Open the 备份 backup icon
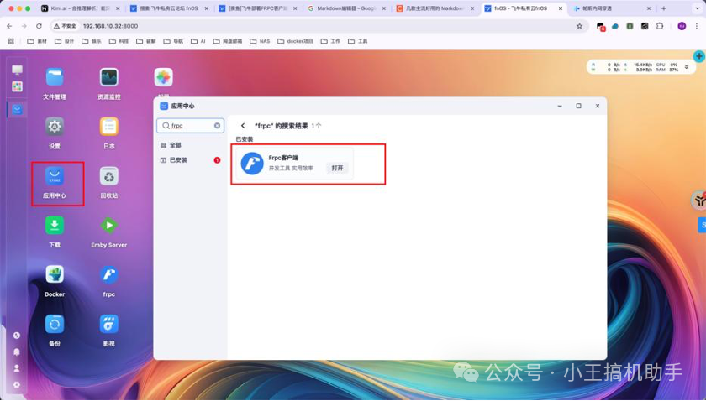Screen dimensions: 706x401 pyautogui.click(x=55, y=324)
